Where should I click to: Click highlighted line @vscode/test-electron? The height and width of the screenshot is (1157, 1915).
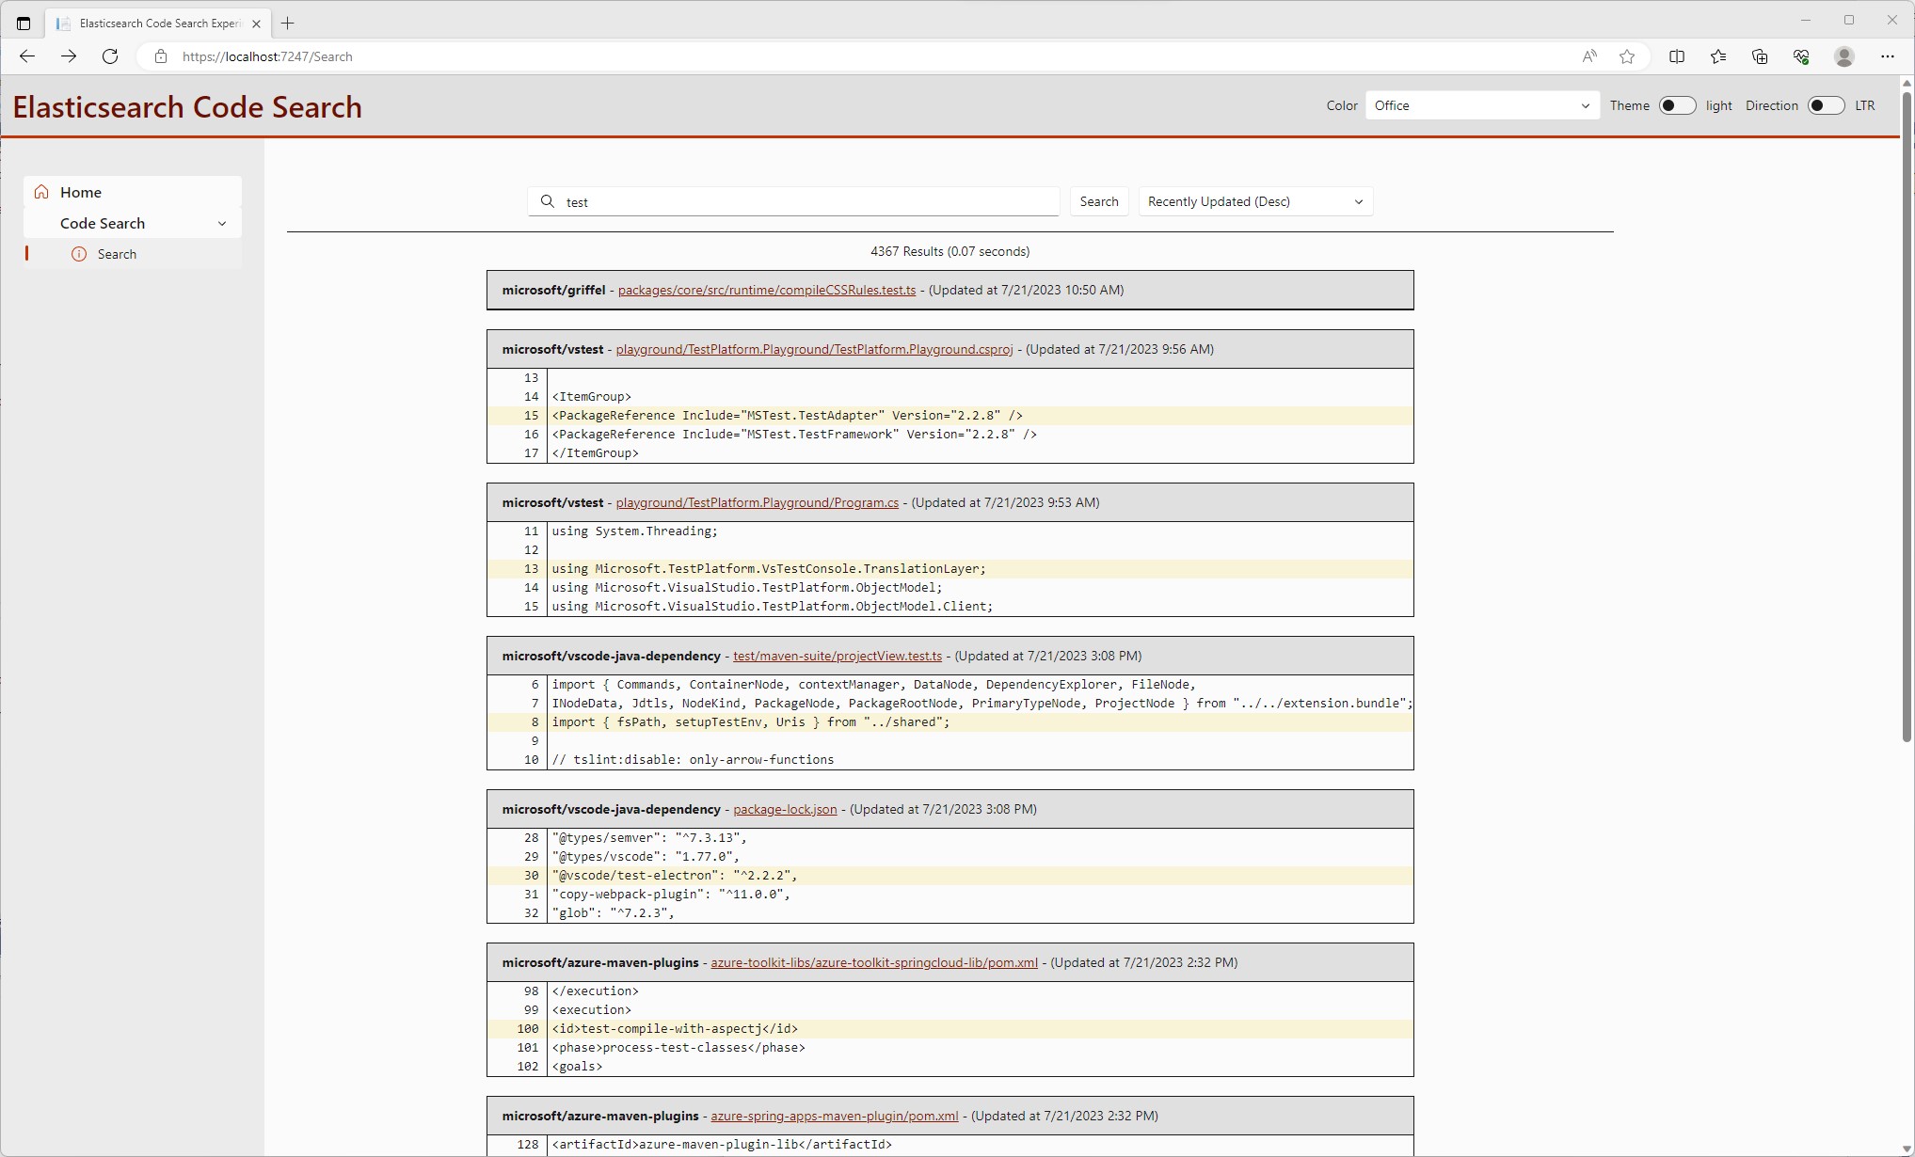click(950, 875)
